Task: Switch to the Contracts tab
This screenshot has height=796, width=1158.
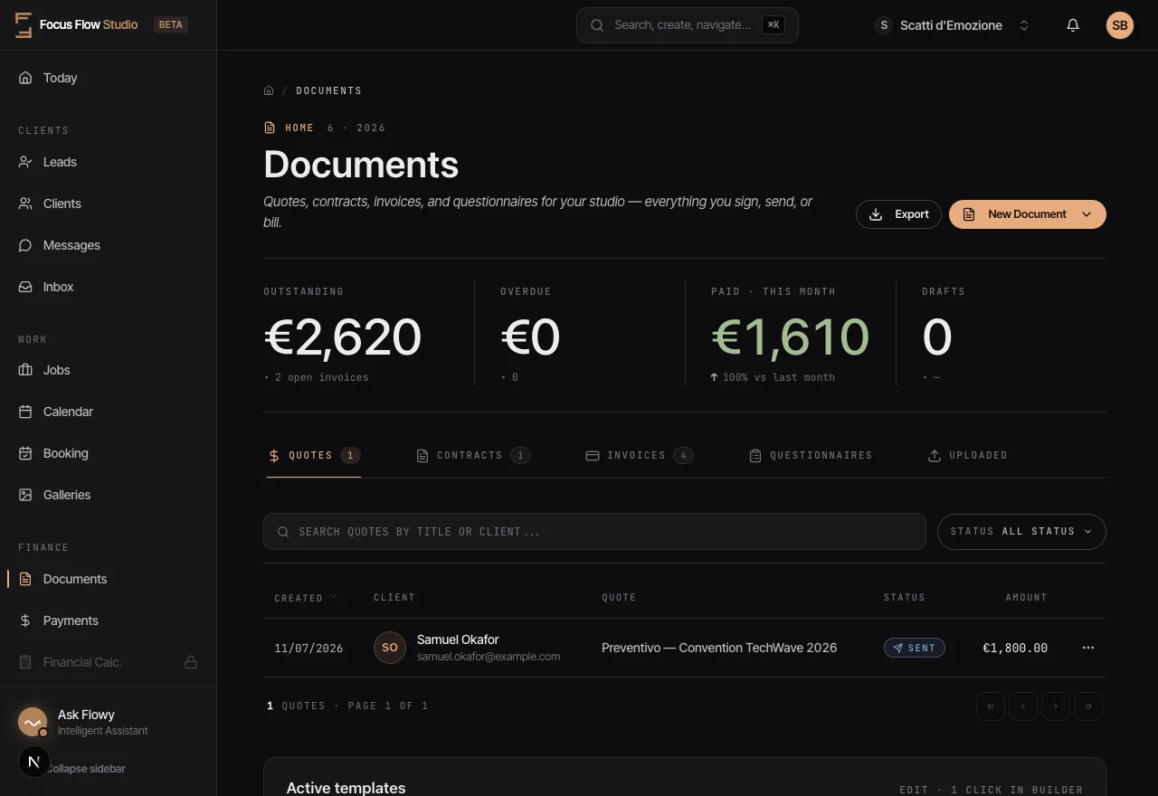Action: coord(473,456)
